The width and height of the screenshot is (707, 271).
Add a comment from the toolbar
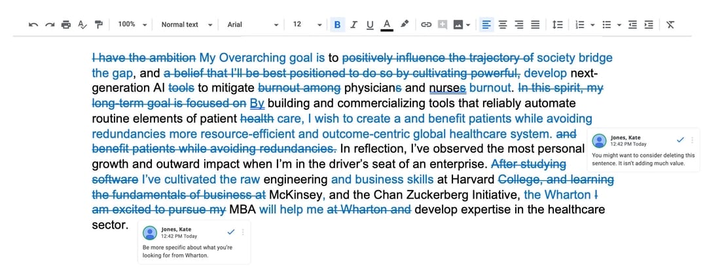[442, 25]
